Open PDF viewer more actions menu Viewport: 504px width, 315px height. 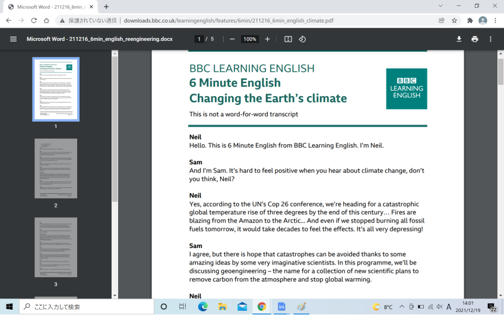point(490,39)
